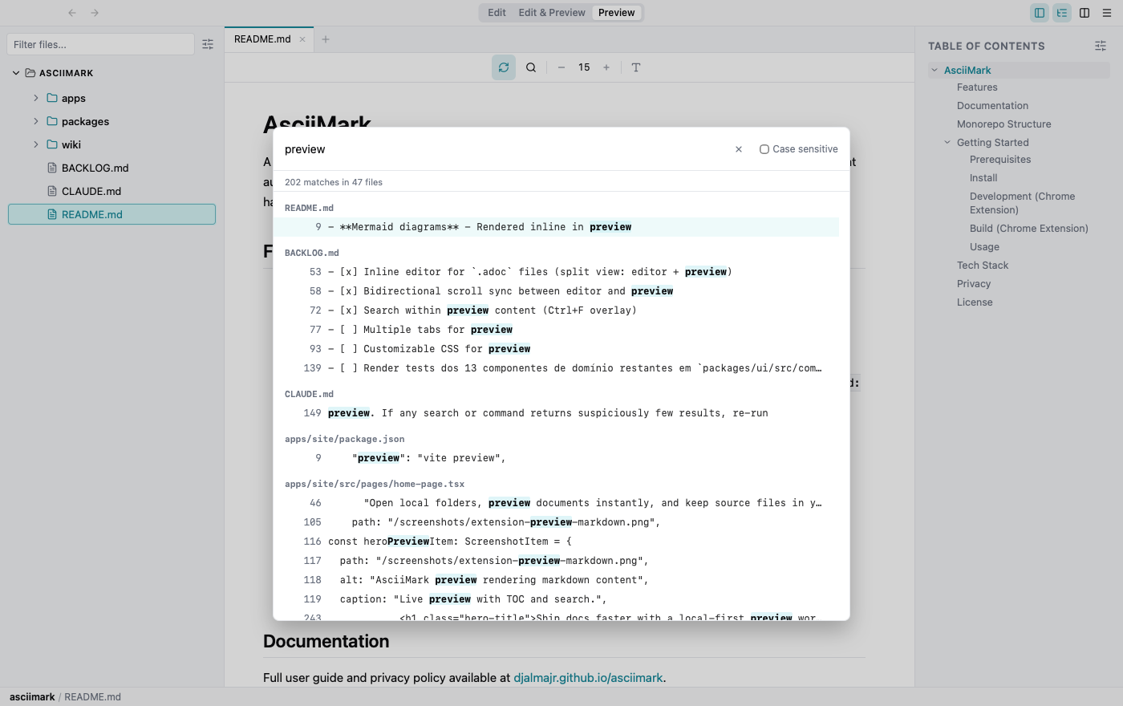Open BACKLOG.md line 139 Render tests result
Image resolution: width=1123 pixels, height=706 pixels.
click(x=556, y=368)
